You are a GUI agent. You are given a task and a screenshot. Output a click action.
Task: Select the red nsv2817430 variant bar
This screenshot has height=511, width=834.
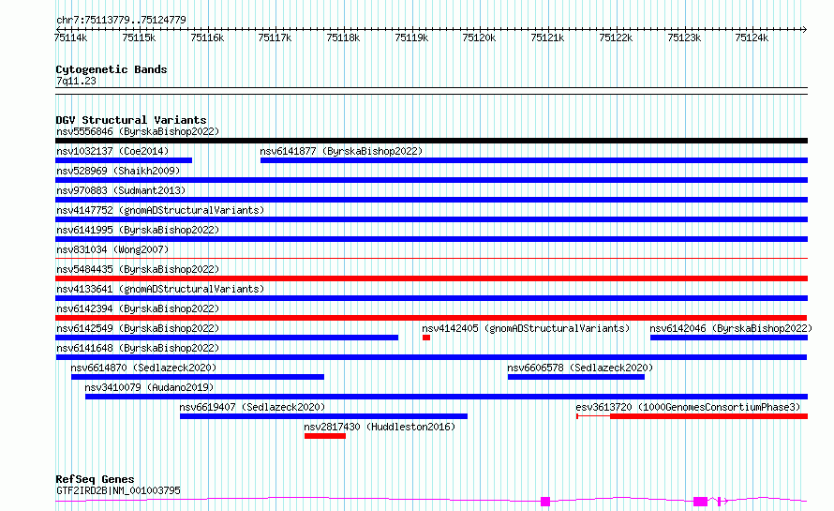[325, 436]
